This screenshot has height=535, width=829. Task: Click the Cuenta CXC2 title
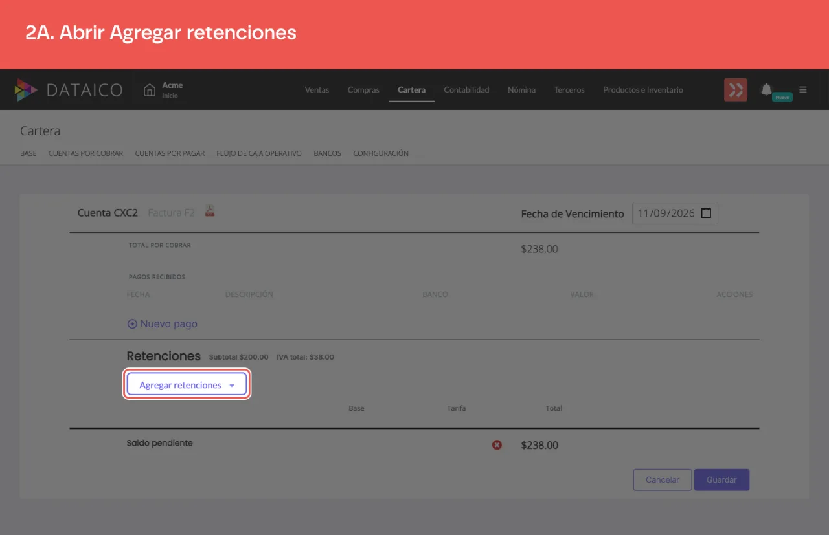coord(108,213)
